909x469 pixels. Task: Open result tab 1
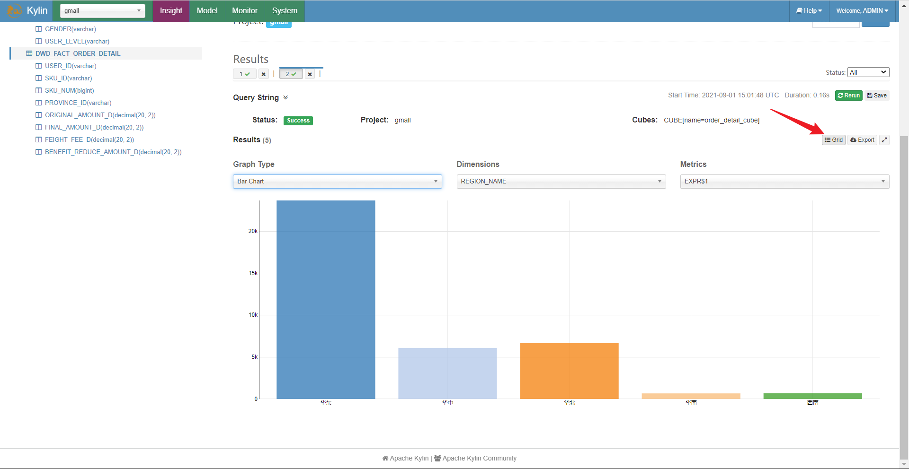(245, 74)
